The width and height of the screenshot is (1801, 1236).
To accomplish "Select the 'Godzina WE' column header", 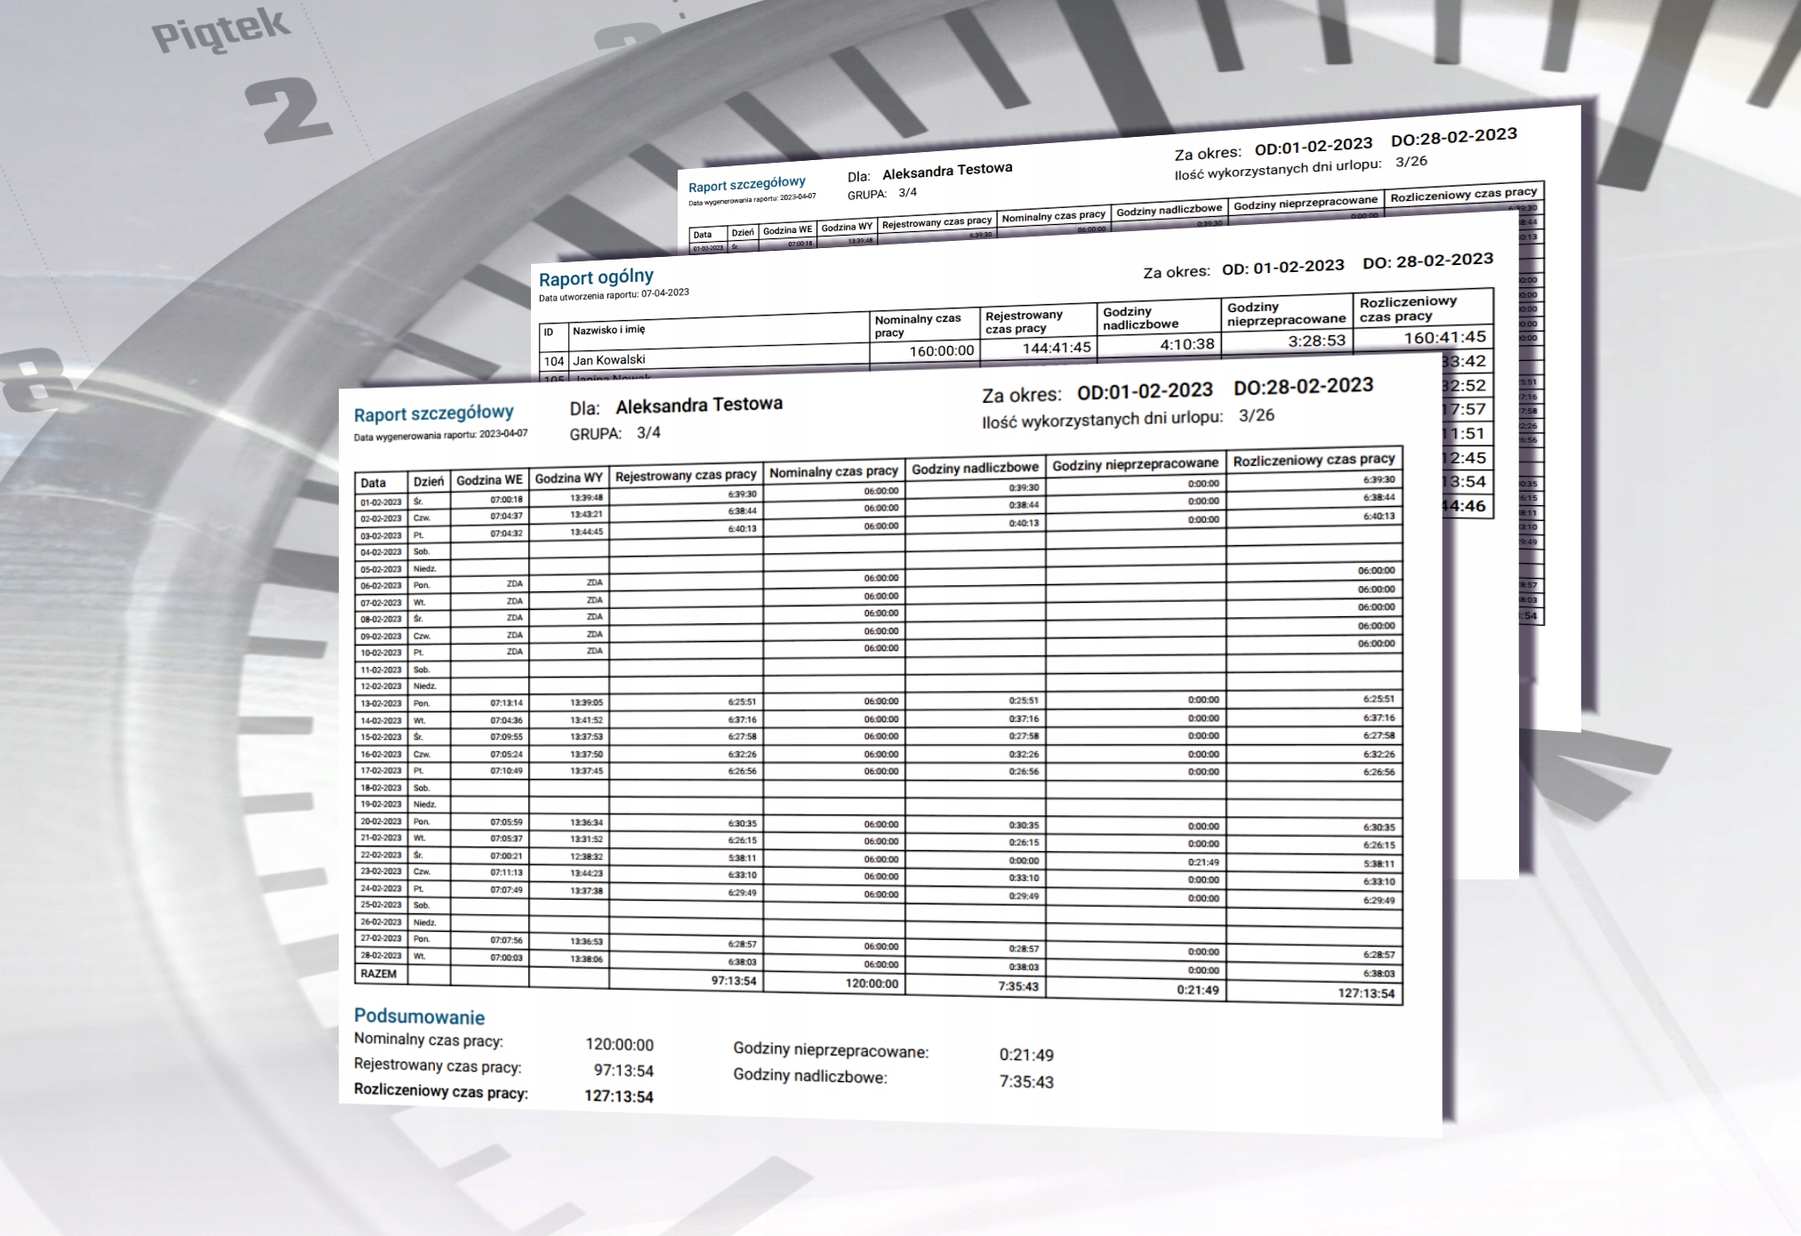I will [x=489, y=480].
